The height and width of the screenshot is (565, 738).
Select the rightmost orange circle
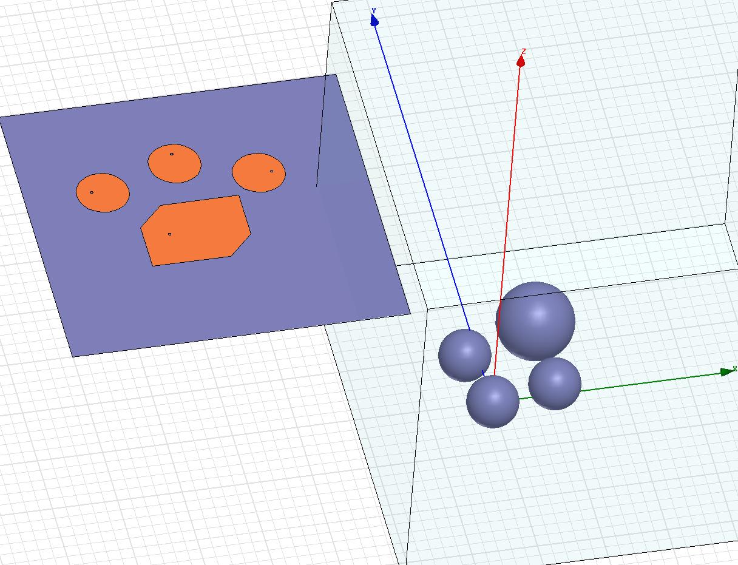(259, 173)
